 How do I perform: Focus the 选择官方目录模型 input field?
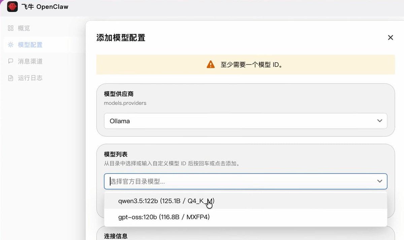tap(245, 182)
